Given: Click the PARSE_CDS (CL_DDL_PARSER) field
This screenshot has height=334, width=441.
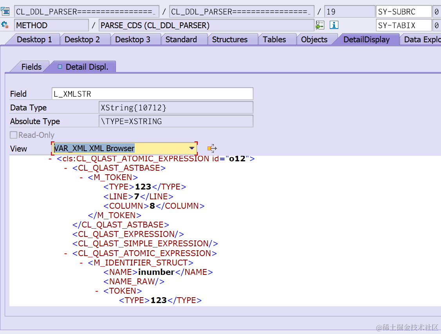Looking at the screenshot, I should [206, 25].
